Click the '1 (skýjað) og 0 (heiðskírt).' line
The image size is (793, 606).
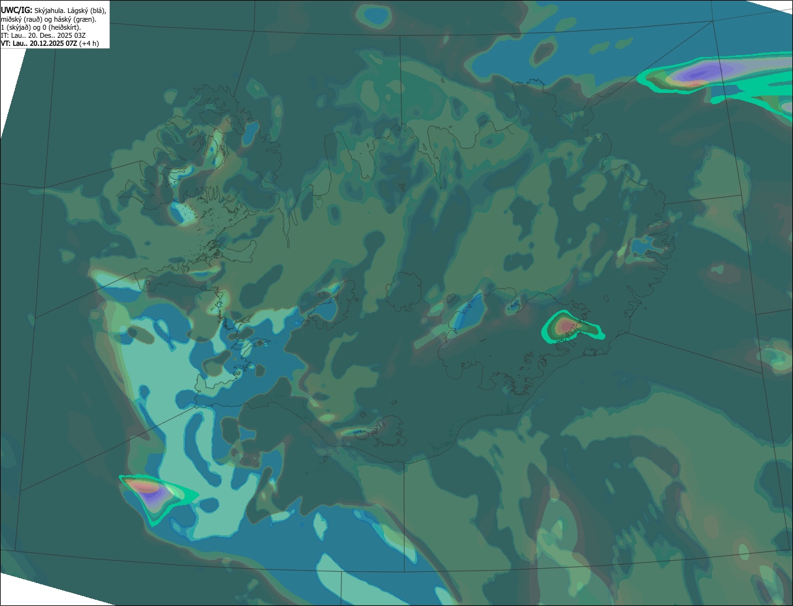point(41,27)
